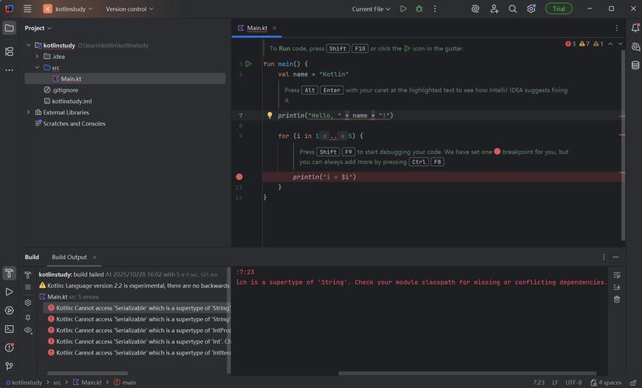Toggle the breakpoint on the println line
The width and height of the screenshot is (642, 388).
tap(239, 177)
